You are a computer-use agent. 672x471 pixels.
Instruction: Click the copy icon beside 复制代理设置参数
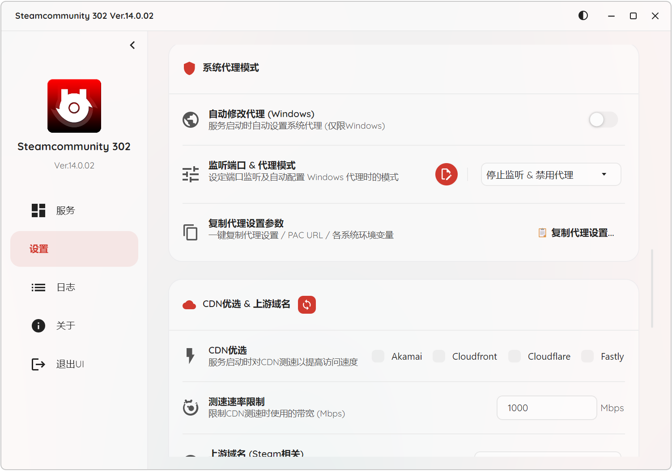point(191,232)
